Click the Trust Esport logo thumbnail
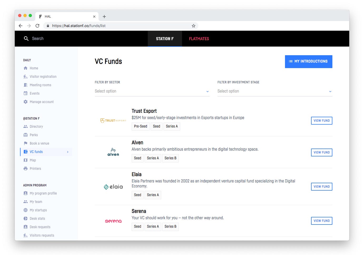The width and height of the screenshot is (364, 255). tap(113, 121)
